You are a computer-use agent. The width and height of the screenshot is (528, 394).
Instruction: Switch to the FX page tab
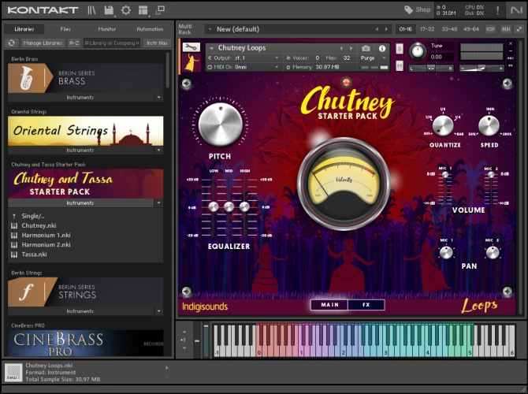(x=366, y=305)
